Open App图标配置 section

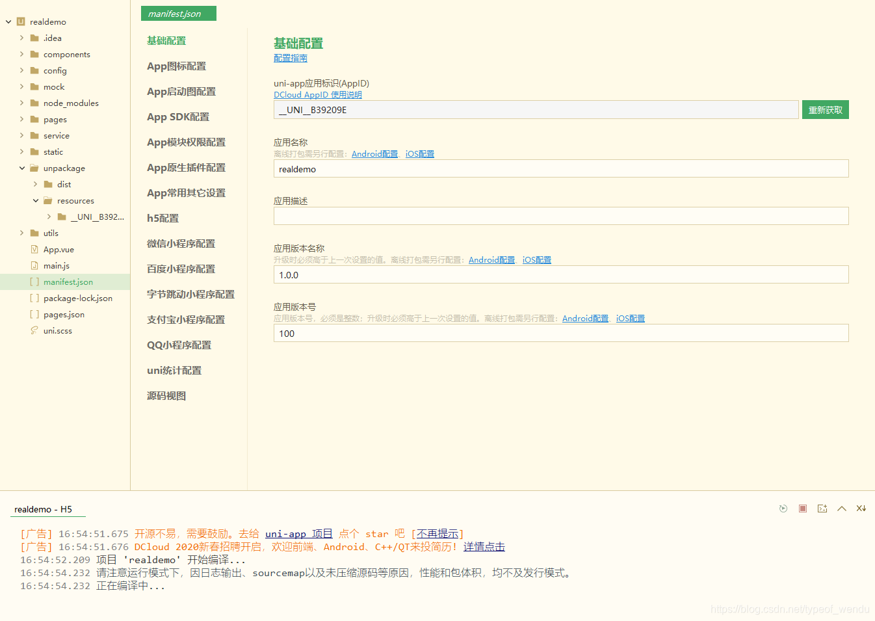(176, 66)
